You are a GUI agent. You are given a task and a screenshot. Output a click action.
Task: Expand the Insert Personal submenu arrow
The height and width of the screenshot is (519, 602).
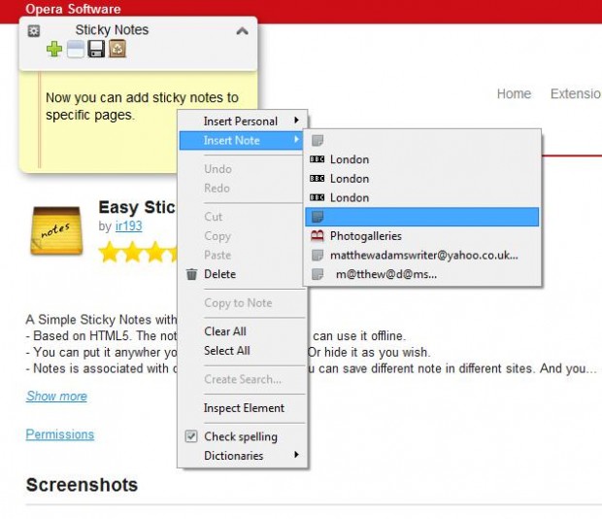pos(296,121)
